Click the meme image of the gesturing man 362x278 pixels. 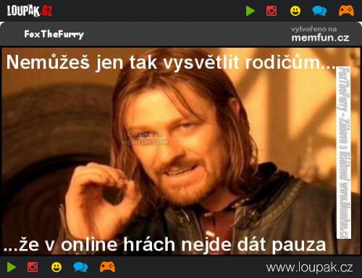click(181, 151)
